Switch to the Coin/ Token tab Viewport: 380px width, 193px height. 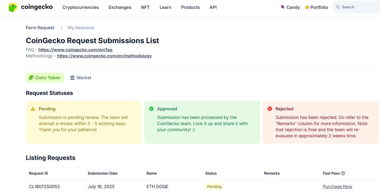[x=45, y=78]
